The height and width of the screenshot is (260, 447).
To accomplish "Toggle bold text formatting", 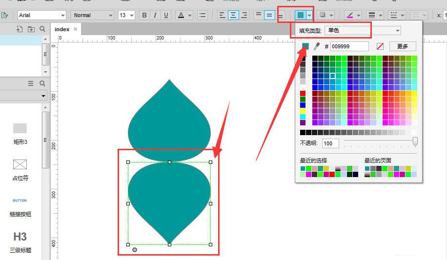I will pyautogui.click(x=144, y=15).
